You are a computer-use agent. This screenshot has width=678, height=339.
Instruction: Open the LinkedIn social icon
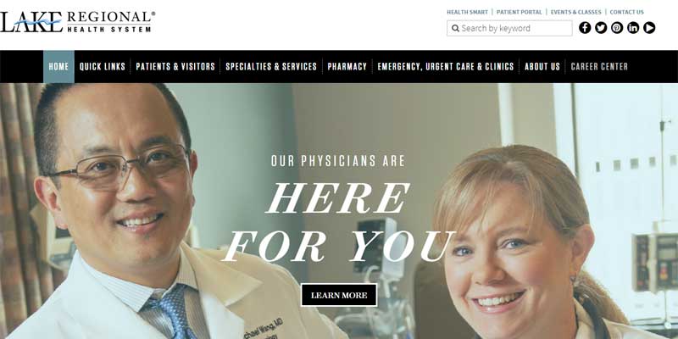coord(633,28)
